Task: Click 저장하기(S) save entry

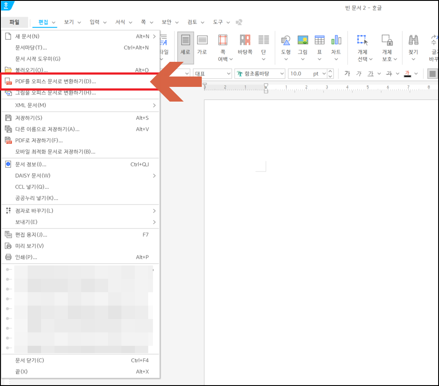Action: [80, 118]
